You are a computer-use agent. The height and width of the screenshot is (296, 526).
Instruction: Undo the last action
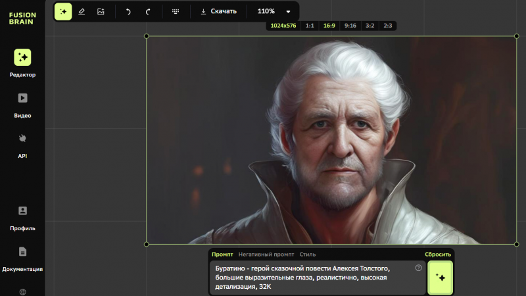128,12
